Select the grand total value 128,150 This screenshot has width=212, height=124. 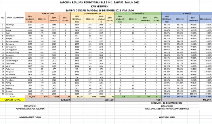(109, 100)
